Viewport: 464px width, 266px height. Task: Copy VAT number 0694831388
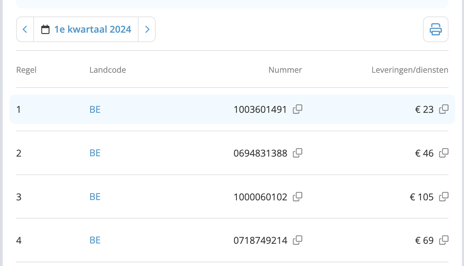tap(298, 153)
